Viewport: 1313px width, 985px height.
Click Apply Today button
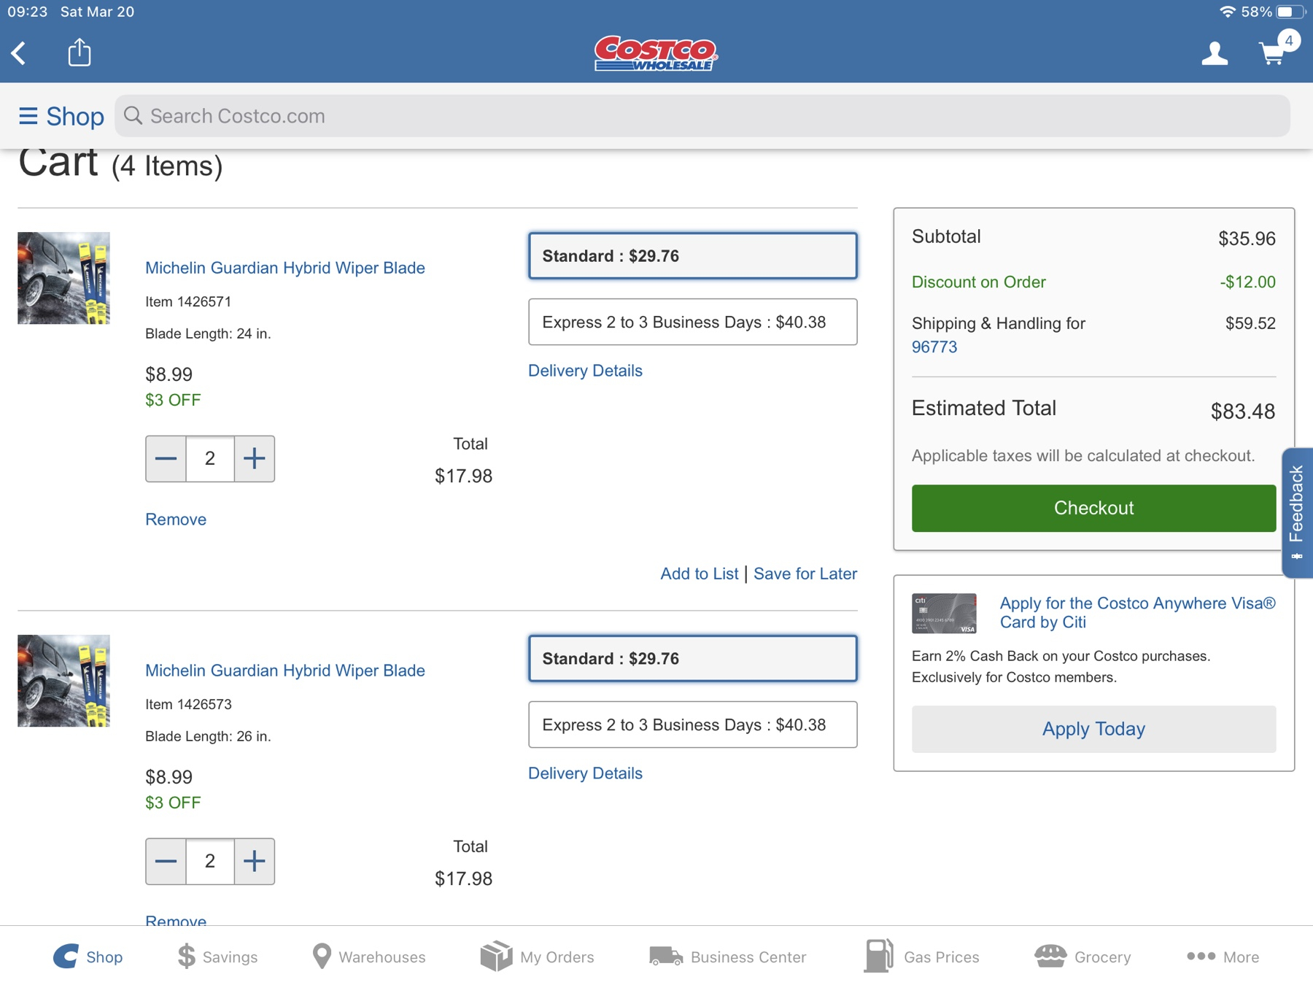point(1093,729)
